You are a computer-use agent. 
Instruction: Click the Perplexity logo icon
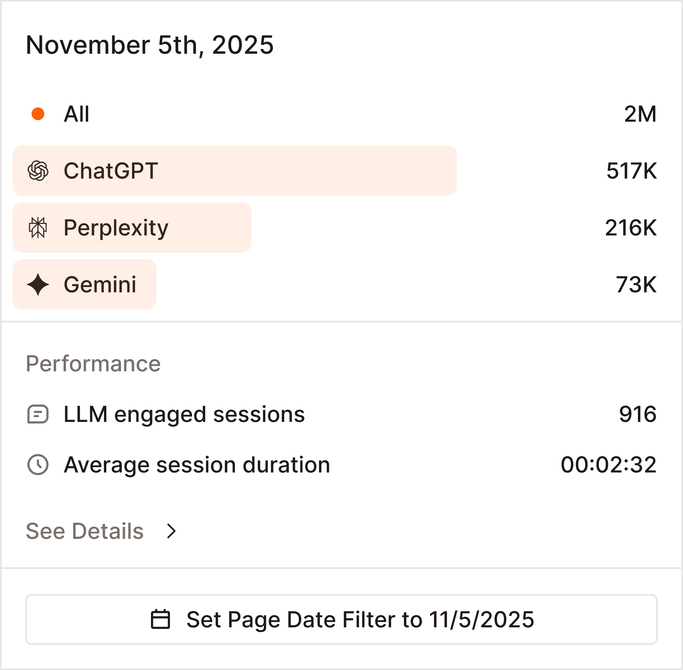tap(38, 228)
